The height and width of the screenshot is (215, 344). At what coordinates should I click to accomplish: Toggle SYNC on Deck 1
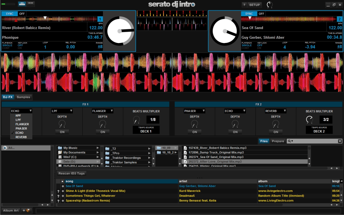pos(10,14)
